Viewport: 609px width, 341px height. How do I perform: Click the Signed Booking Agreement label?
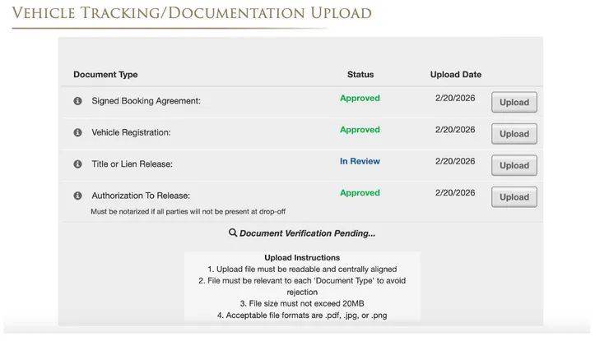146,101
